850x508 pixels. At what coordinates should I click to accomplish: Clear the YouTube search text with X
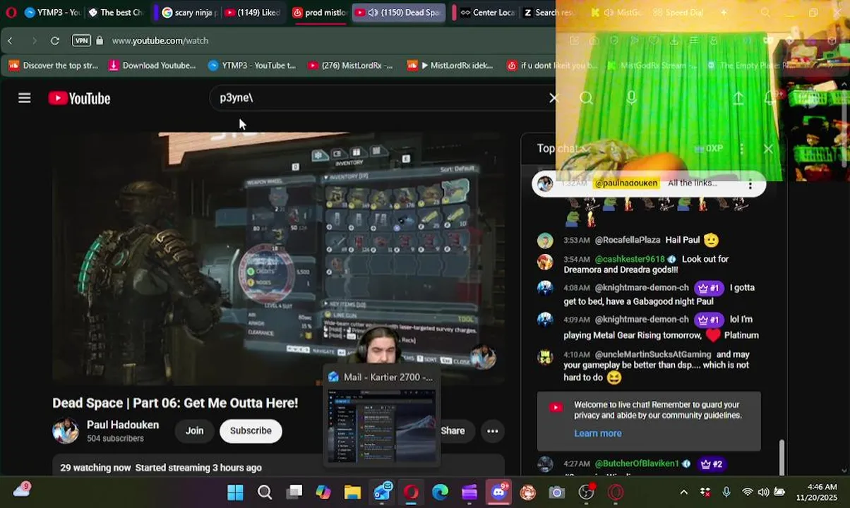pos(553,98)
